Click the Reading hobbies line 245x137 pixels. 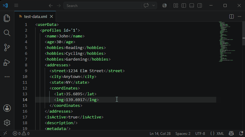[75, 48]
